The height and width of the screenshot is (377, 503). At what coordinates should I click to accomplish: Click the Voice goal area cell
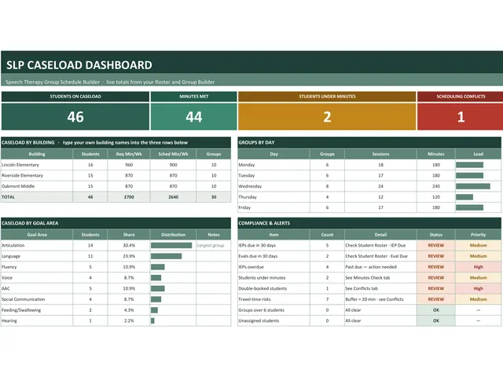point(37,277)
